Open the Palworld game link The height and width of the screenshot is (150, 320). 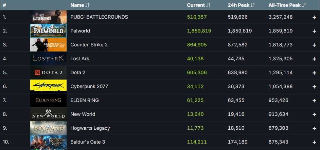point(80,31)
